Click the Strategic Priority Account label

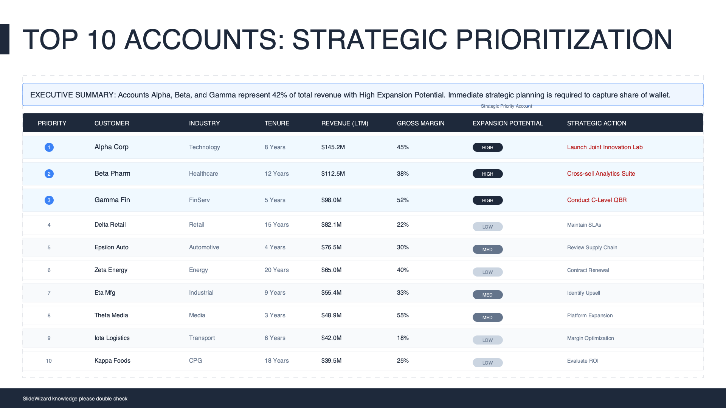(x=506, y=106)
